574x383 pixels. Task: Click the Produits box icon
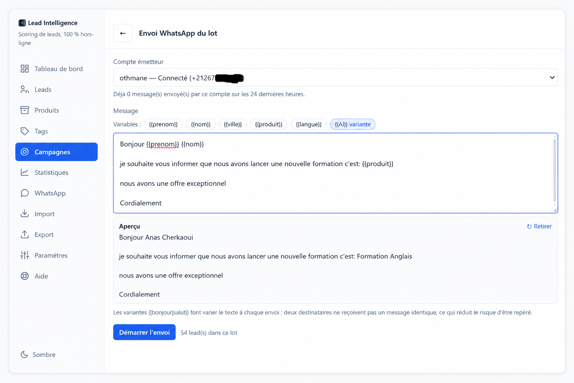25,110
